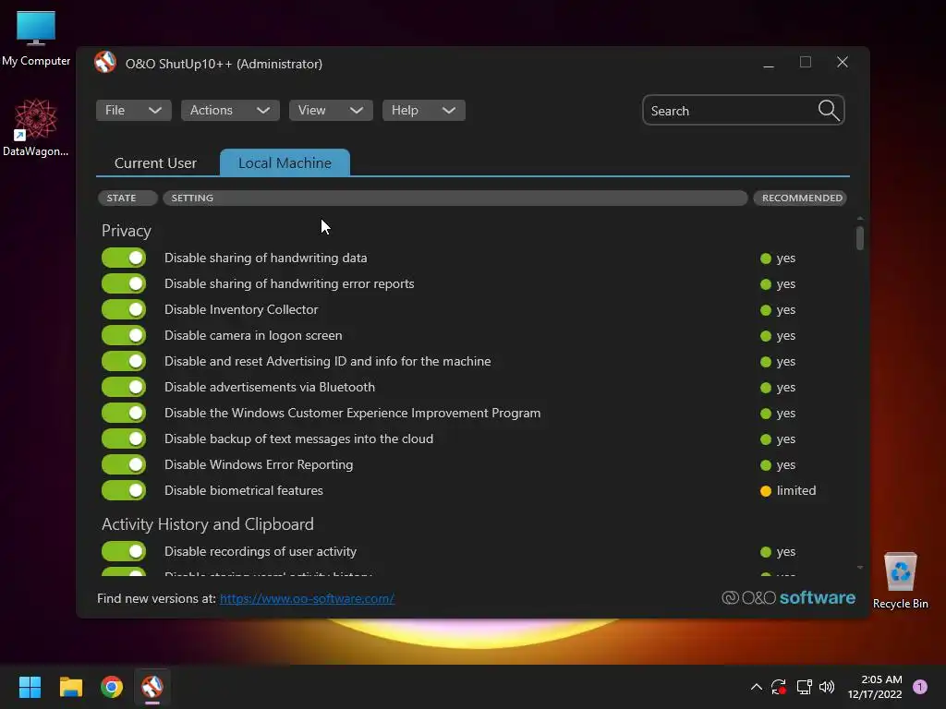
Task: Click the scrollbar down arrow
Action: (860, 568)
